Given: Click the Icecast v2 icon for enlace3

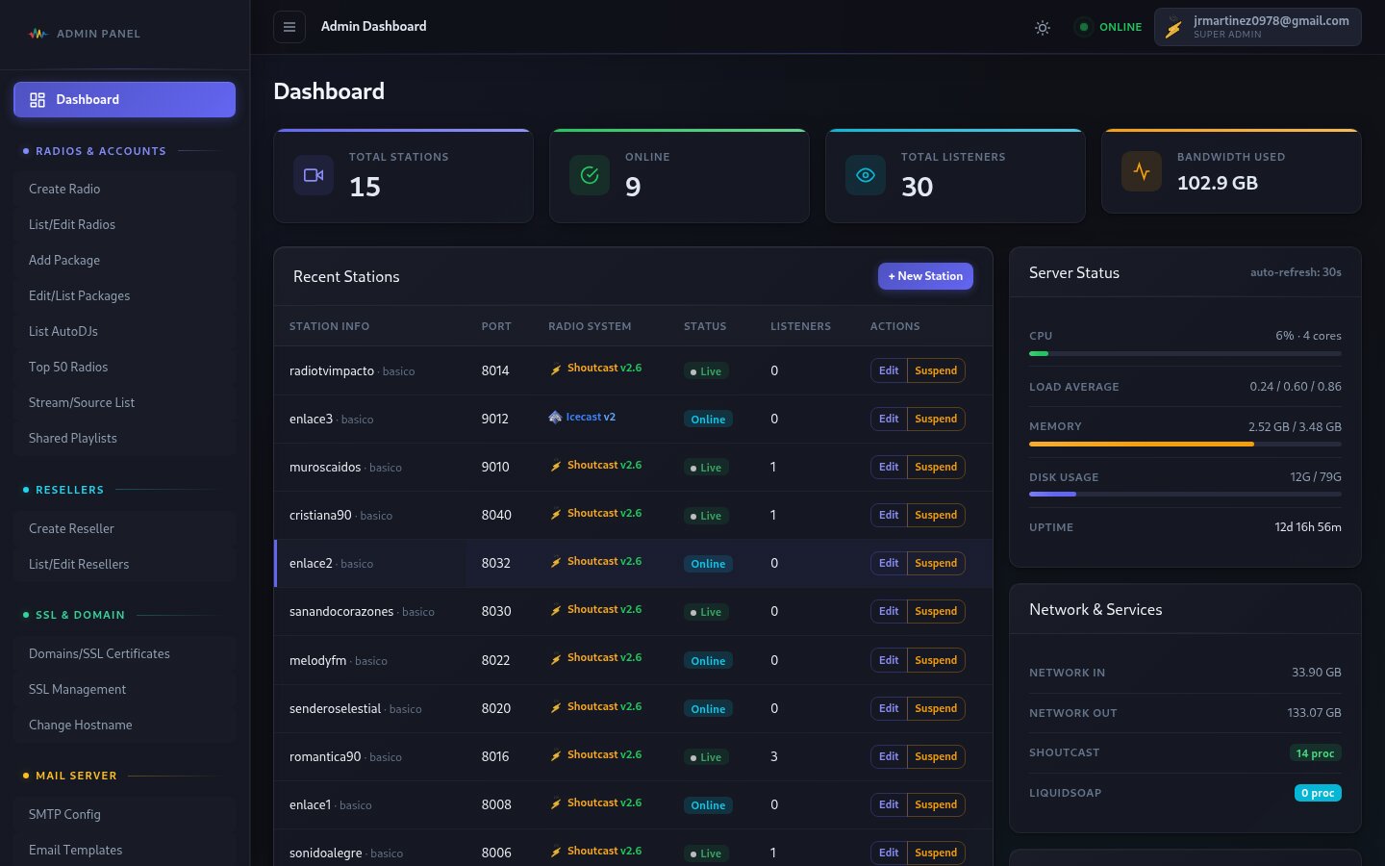Looking at the screenshot, I should tap(556, 417).
